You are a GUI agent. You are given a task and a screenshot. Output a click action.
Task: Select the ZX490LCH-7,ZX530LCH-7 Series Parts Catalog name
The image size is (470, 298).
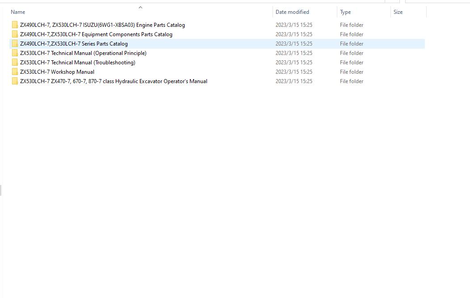pos(74,44)
